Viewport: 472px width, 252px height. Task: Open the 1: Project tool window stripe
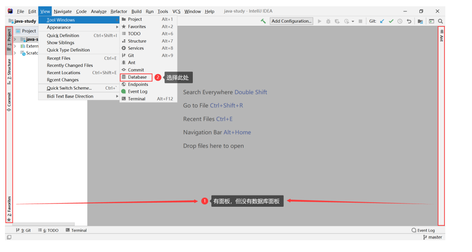[9, 40]
